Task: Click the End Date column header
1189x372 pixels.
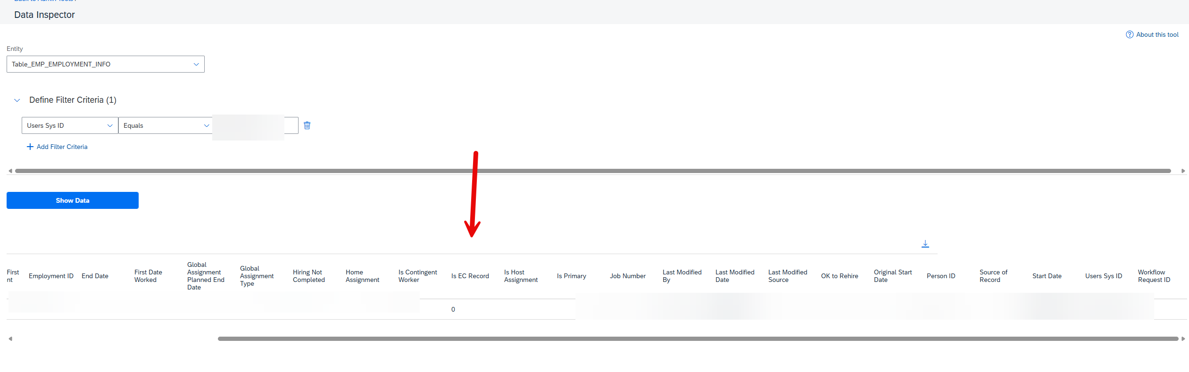Action: pos(95,276)
